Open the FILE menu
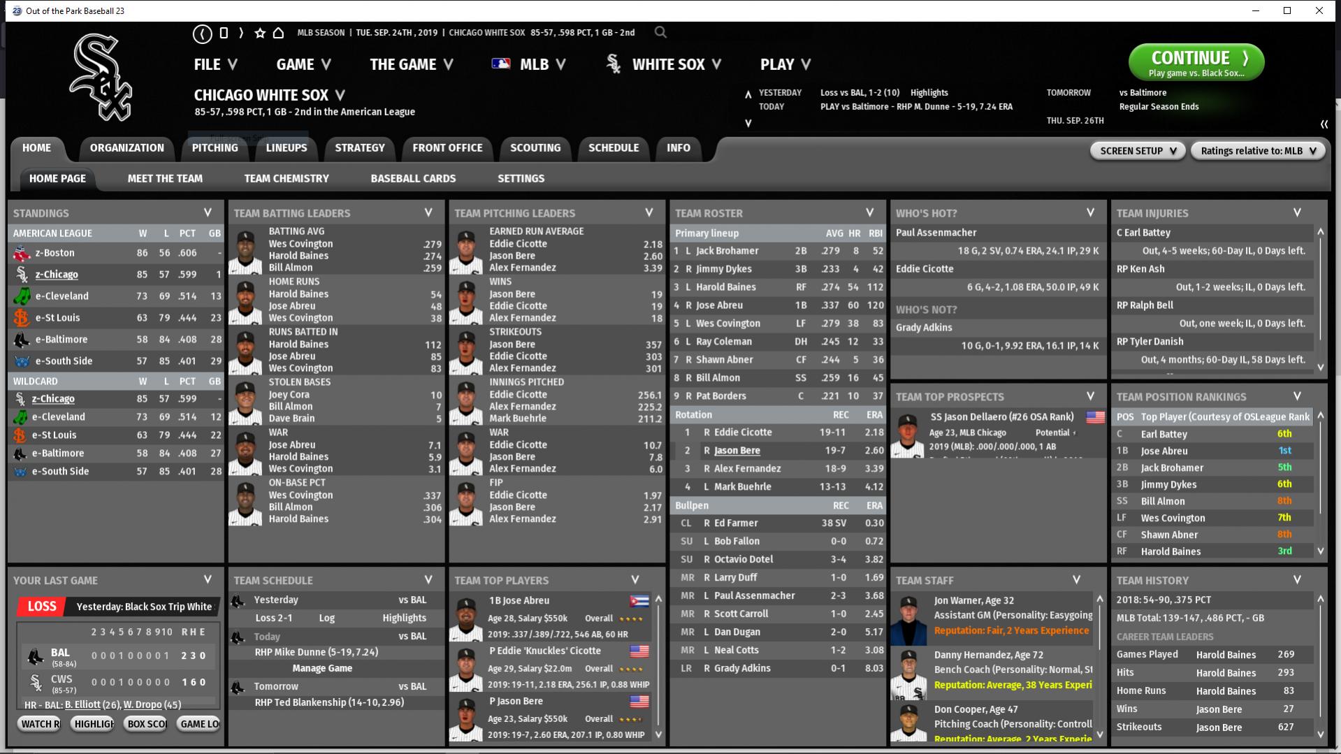This screenshot has width=1341, height=754. (215, 64)
